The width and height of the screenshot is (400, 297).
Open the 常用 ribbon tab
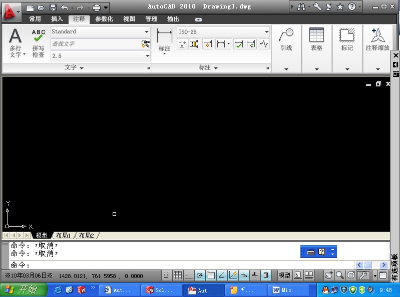pos(35,19)
